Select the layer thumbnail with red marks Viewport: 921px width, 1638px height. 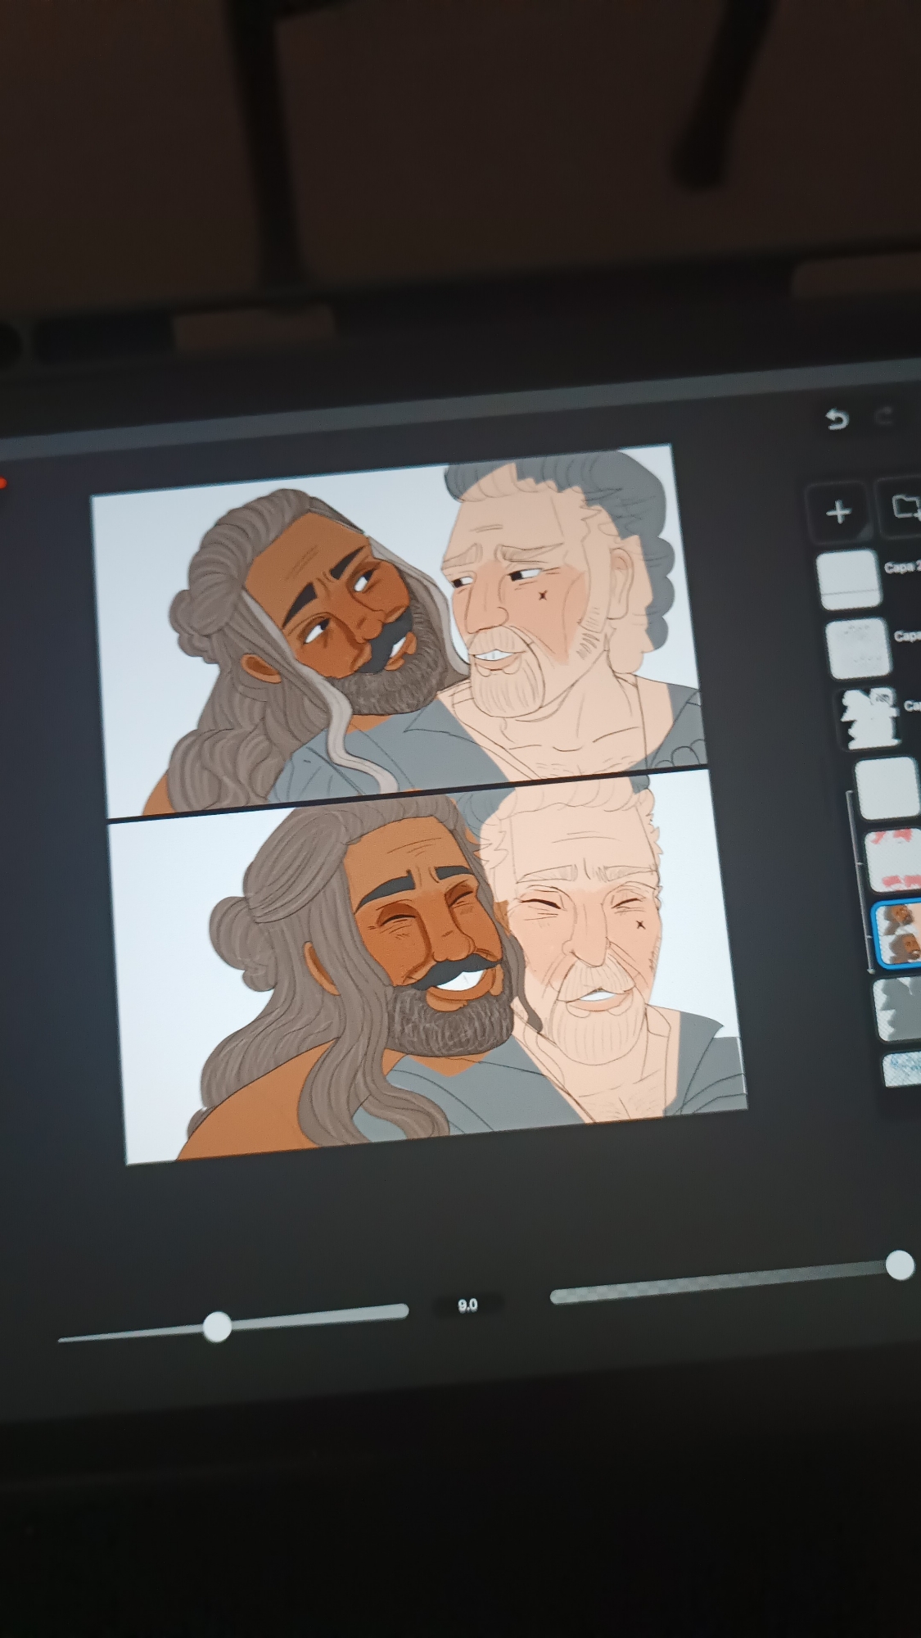(892, 861)
